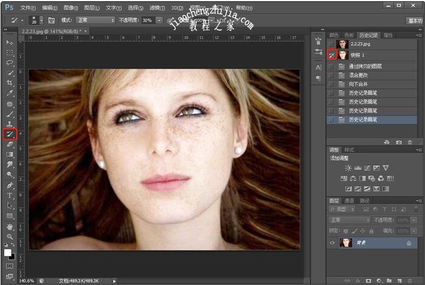Hide the 背景 layer with eye icon

[332, 243]
